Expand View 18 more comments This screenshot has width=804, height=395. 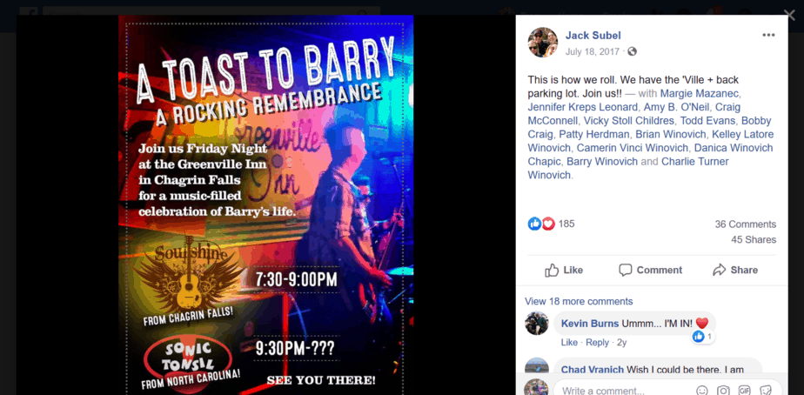(x=579, y=302)
